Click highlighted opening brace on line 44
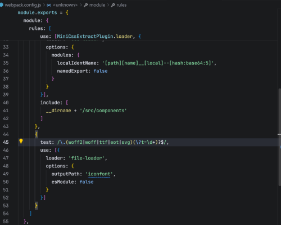The width and height of the screenshot is (281, 225). 37,134
